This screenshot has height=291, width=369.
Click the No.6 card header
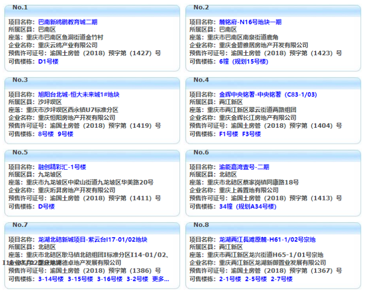coord(273,155)
